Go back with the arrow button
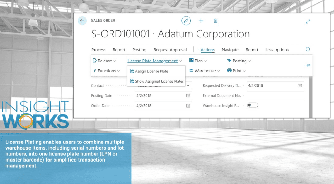This screenshot has width=334, height=184. (82, 21)
